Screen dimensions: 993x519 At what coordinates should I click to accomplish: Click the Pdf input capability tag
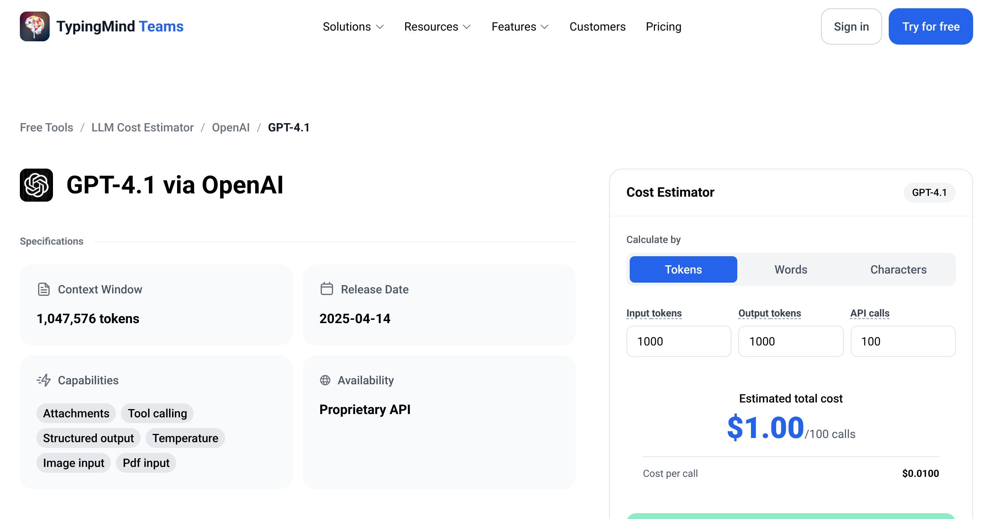click(146, 463)
